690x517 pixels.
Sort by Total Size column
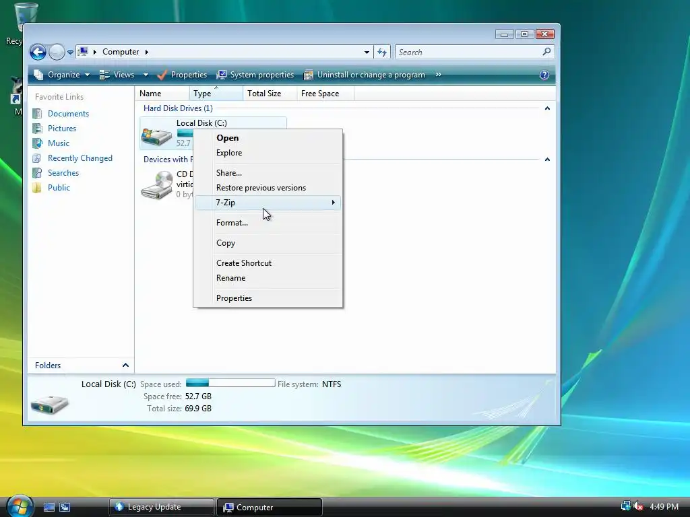[270, 93]
